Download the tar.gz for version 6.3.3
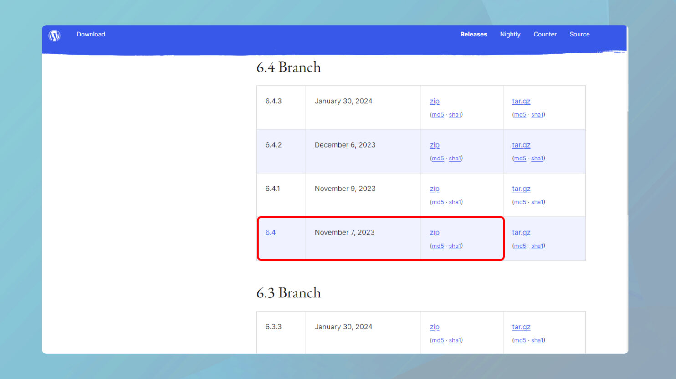This screenshot has width=676, height=379. [x=521, y=327]
